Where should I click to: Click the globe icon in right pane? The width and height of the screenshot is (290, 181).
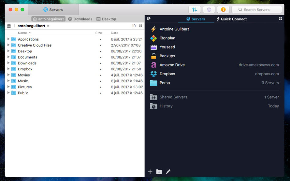(149, 19)
